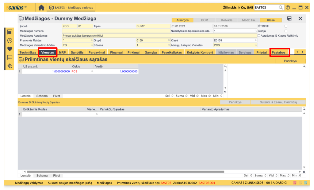This screenshot has width=314, height=190.
Task: Click the search magnifier in the BAST03 box
Action: tap(281, 7)
